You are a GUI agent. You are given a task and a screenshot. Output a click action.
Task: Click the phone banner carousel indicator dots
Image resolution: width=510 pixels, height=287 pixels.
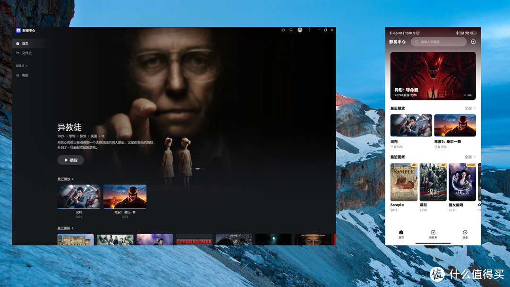[467, 95]
